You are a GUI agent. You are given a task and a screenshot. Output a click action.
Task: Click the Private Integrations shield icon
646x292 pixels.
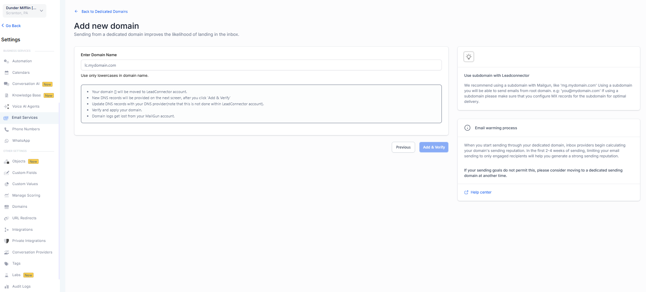(x=6, y=241)
